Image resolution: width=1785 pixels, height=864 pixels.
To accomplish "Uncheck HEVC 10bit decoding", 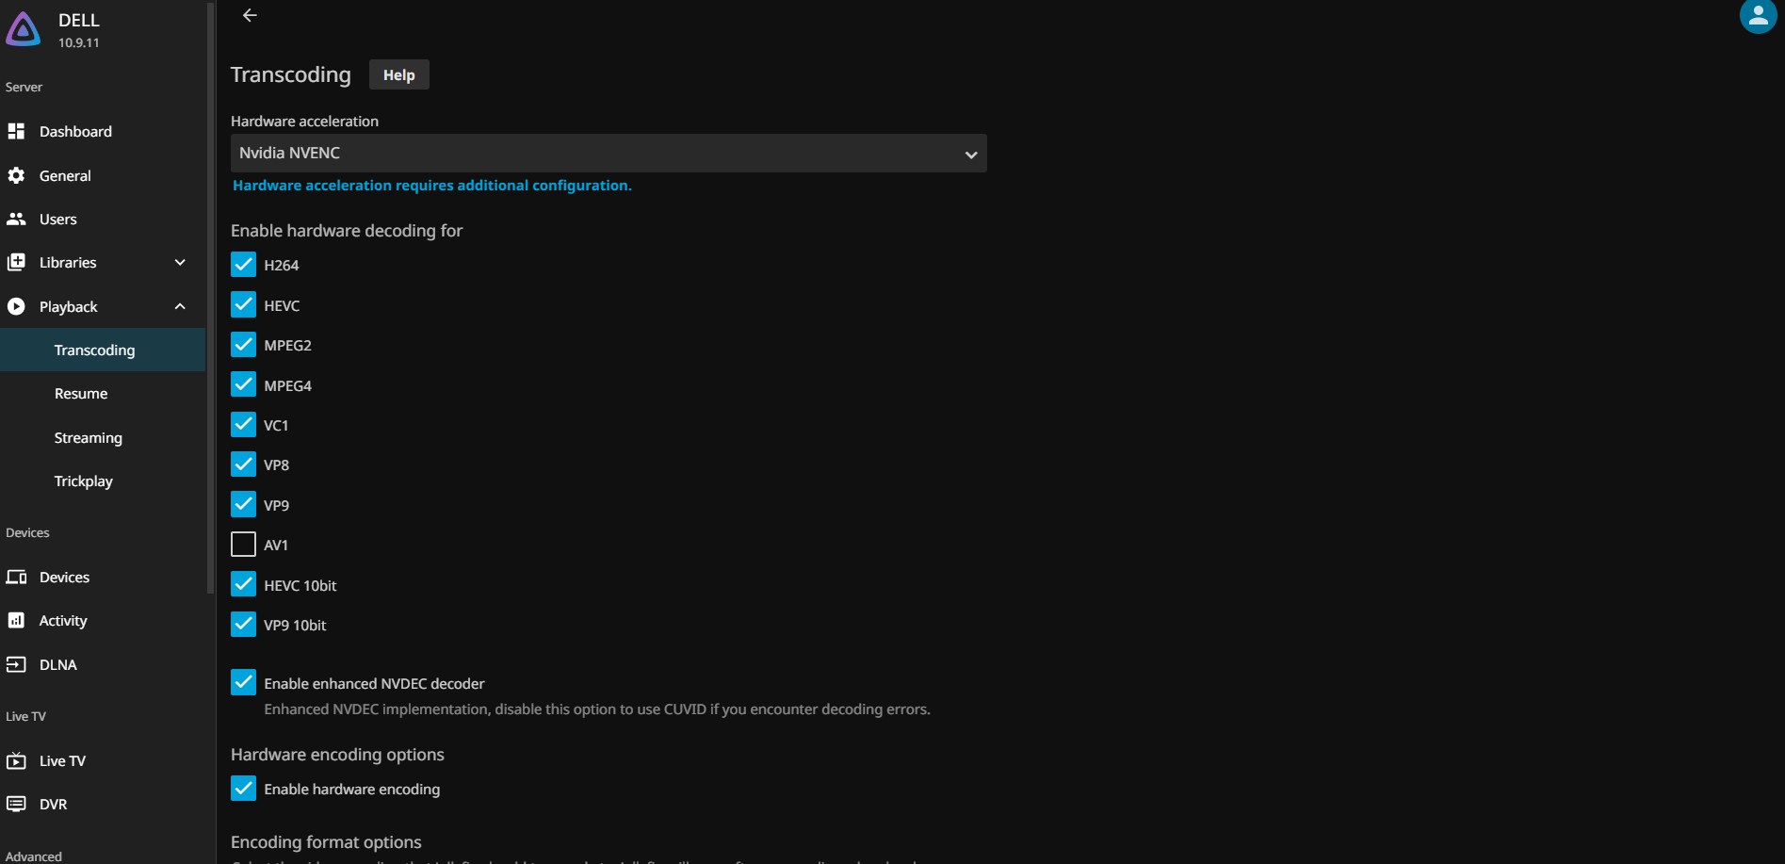I will [243, 585].
